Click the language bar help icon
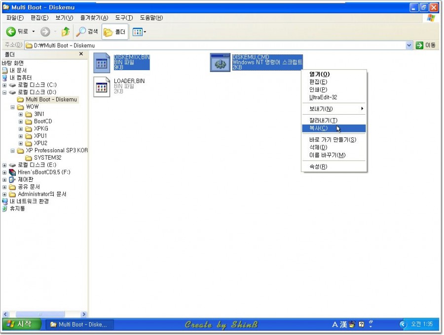 tap(361, 325)
